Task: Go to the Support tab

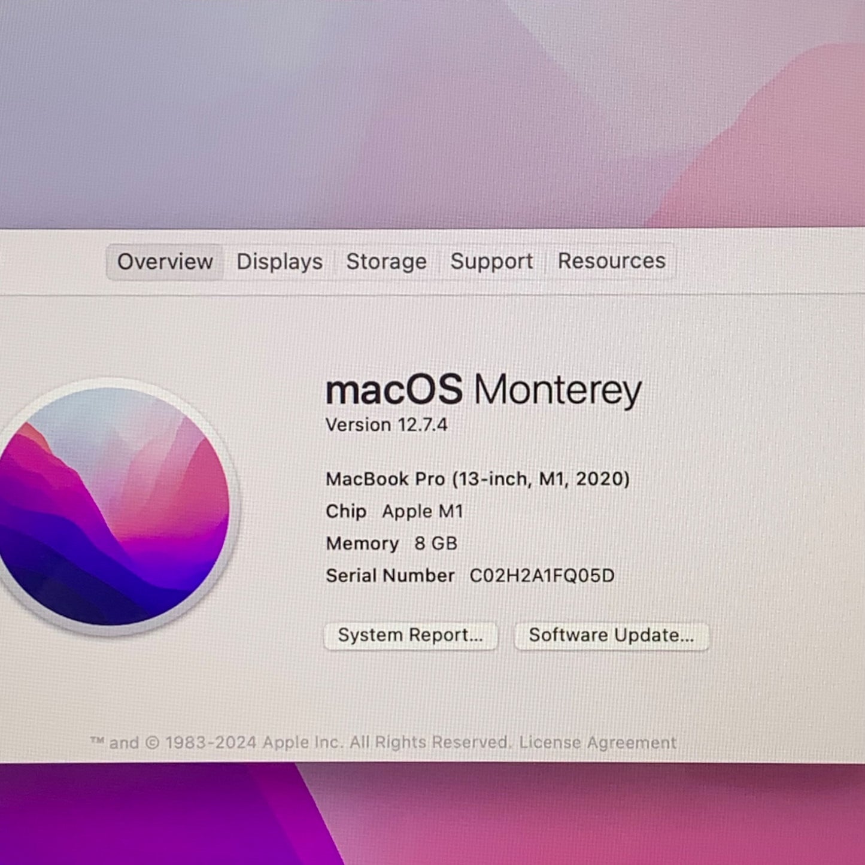Action: coord(491,261)
